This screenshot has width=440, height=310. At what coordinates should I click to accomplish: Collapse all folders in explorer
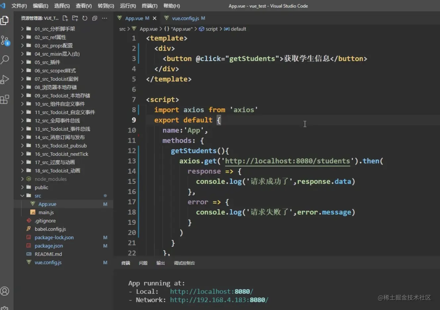pyautogui.click(x=95, y=18)
